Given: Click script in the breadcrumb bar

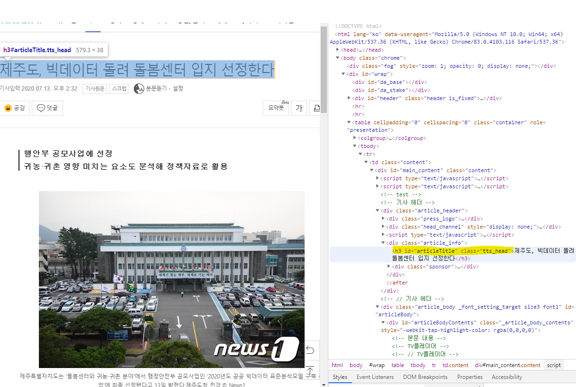Looking at the screenshot, I should [x=554, y=365].
